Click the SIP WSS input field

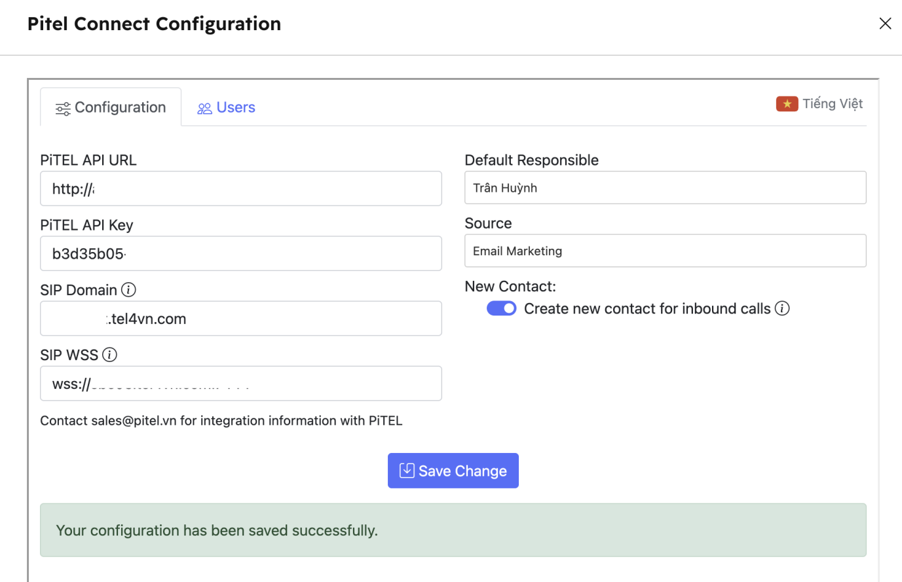point(241,383)
